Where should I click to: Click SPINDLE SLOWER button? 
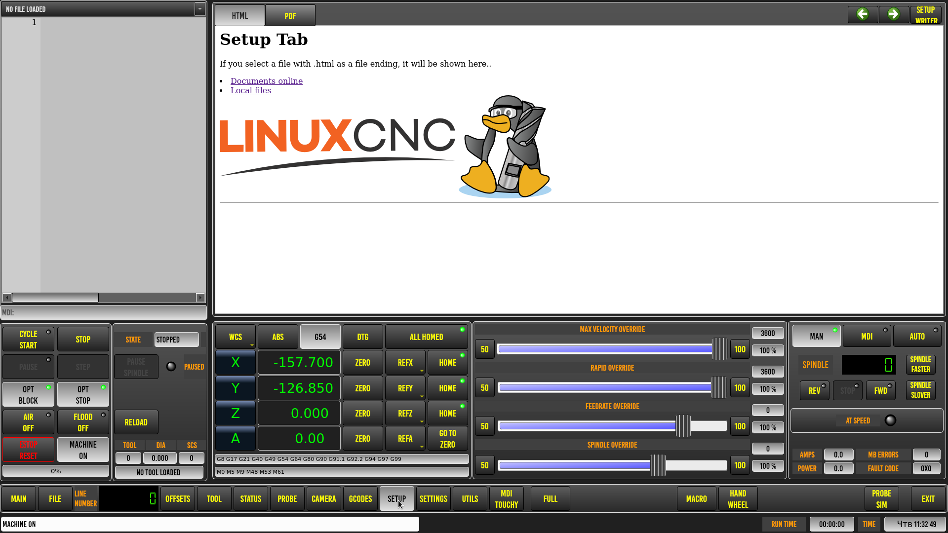[x=921, y=390]
